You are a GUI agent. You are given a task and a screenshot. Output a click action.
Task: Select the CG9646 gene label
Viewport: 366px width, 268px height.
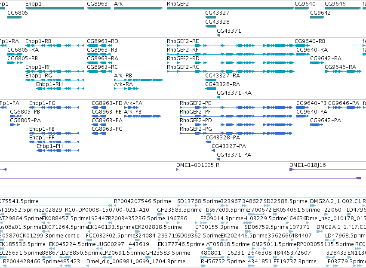(335, 4)
